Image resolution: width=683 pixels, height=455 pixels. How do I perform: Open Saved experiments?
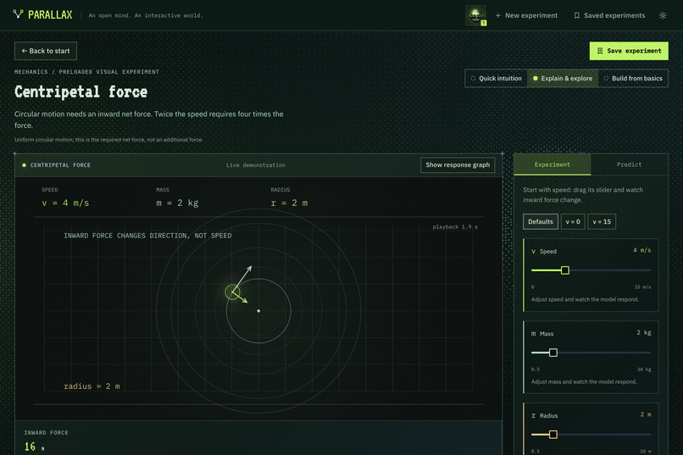[609, 15]
